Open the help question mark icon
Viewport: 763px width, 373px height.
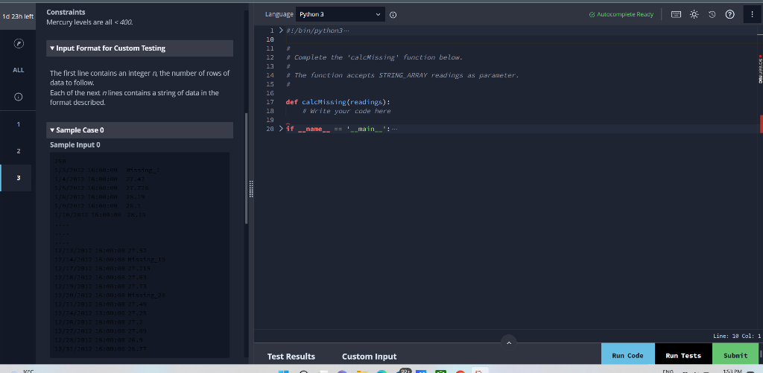pyautogui.click(x=730, y=15)
